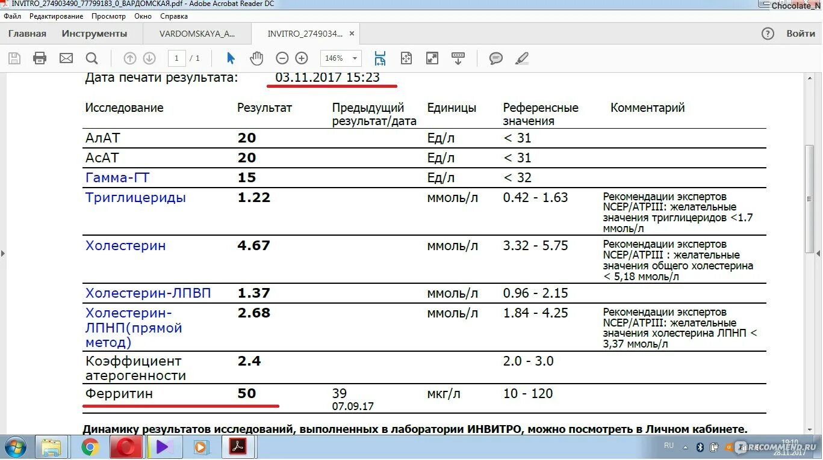
Task: Click the Войти sign-in button
Action: [x=801, y=34]
